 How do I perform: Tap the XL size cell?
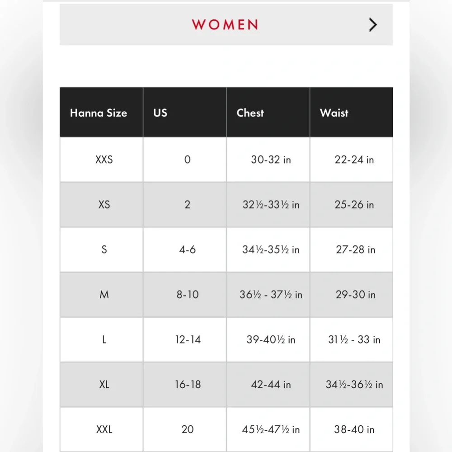pos(104,385)
